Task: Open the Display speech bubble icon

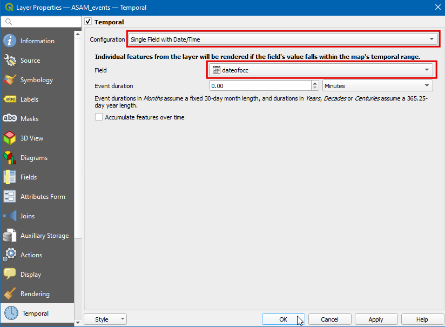Action: click(x=10, y=274)
